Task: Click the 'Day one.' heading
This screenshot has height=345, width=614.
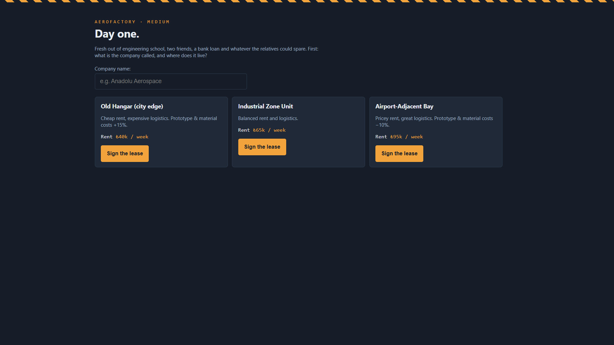Action: click(x=117, y=34)
